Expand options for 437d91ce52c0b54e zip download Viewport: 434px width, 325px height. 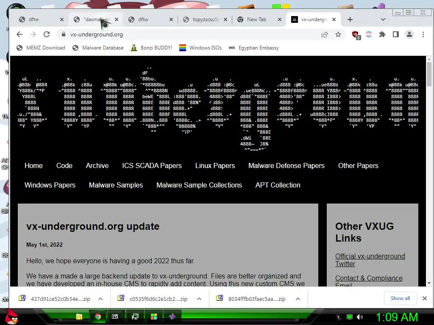click(100, 299)
